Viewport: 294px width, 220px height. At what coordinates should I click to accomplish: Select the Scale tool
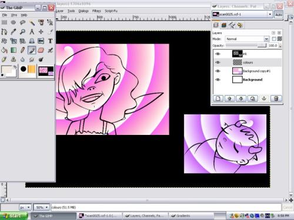[x=14, y=40]
